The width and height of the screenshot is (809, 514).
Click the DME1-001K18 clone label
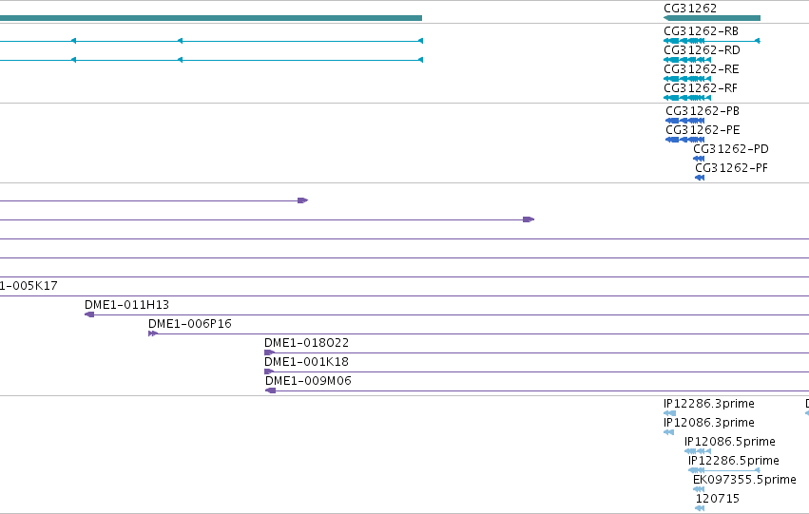tap(306, 362)
